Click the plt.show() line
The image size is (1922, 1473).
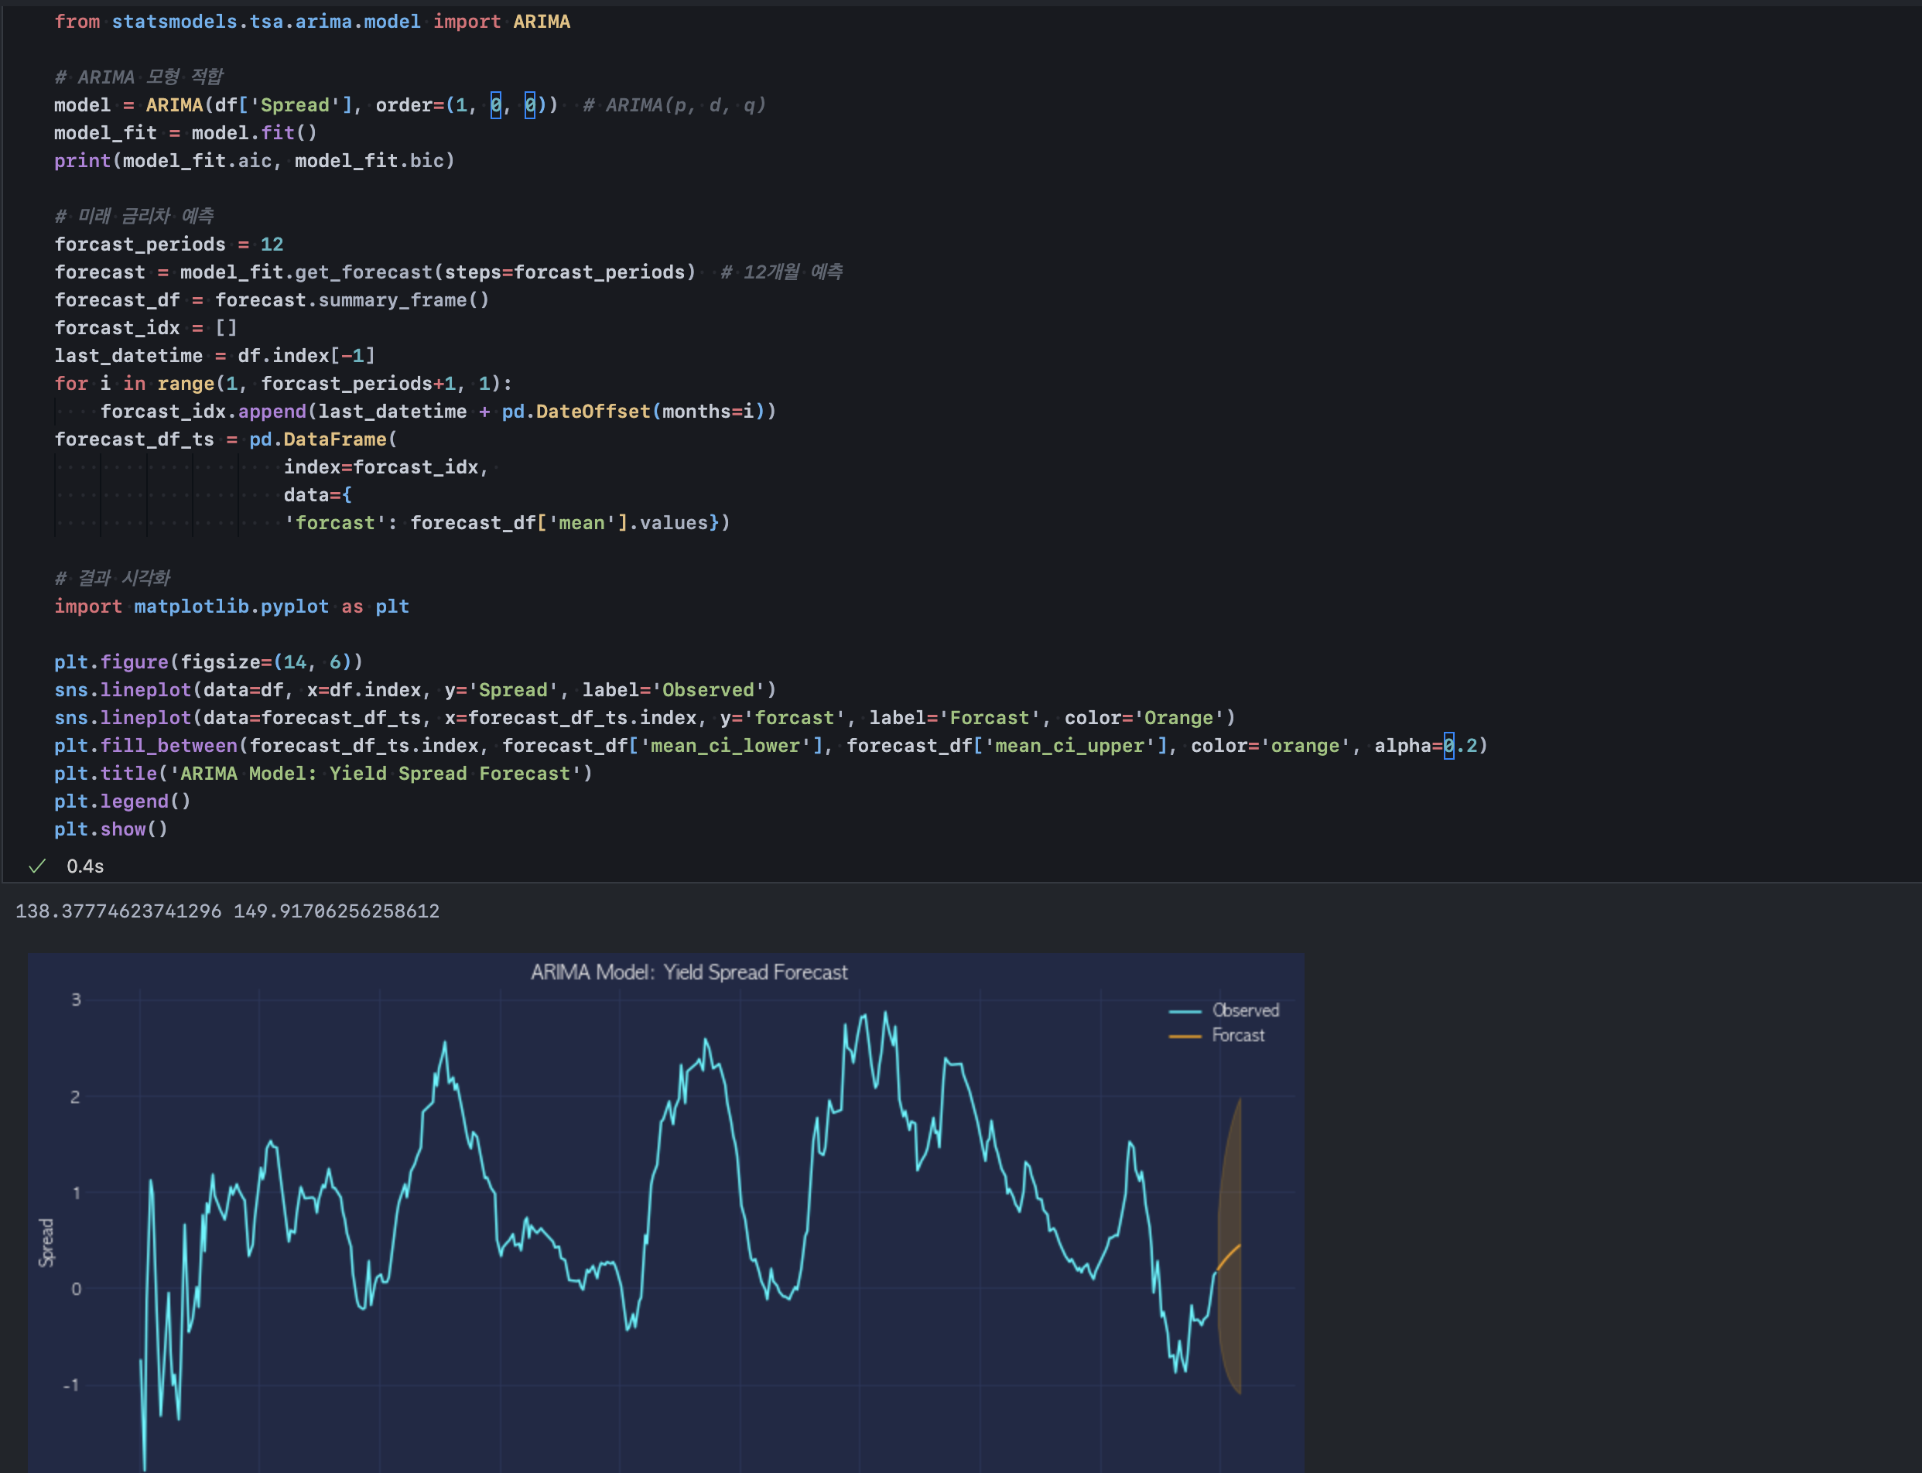pyautogui.click(x=111, y=829)
